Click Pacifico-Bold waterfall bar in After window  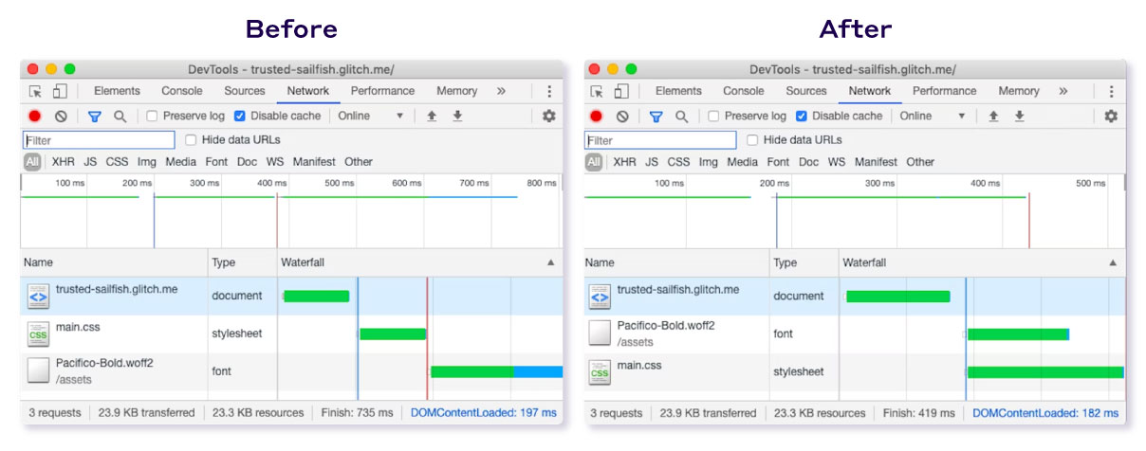[x=1019, y=334]
